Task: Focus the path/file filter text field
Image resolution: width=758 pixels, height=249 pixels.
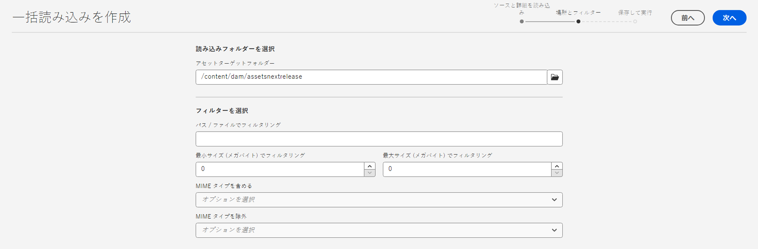Action: pyautogui.click(x=379, y=139)
